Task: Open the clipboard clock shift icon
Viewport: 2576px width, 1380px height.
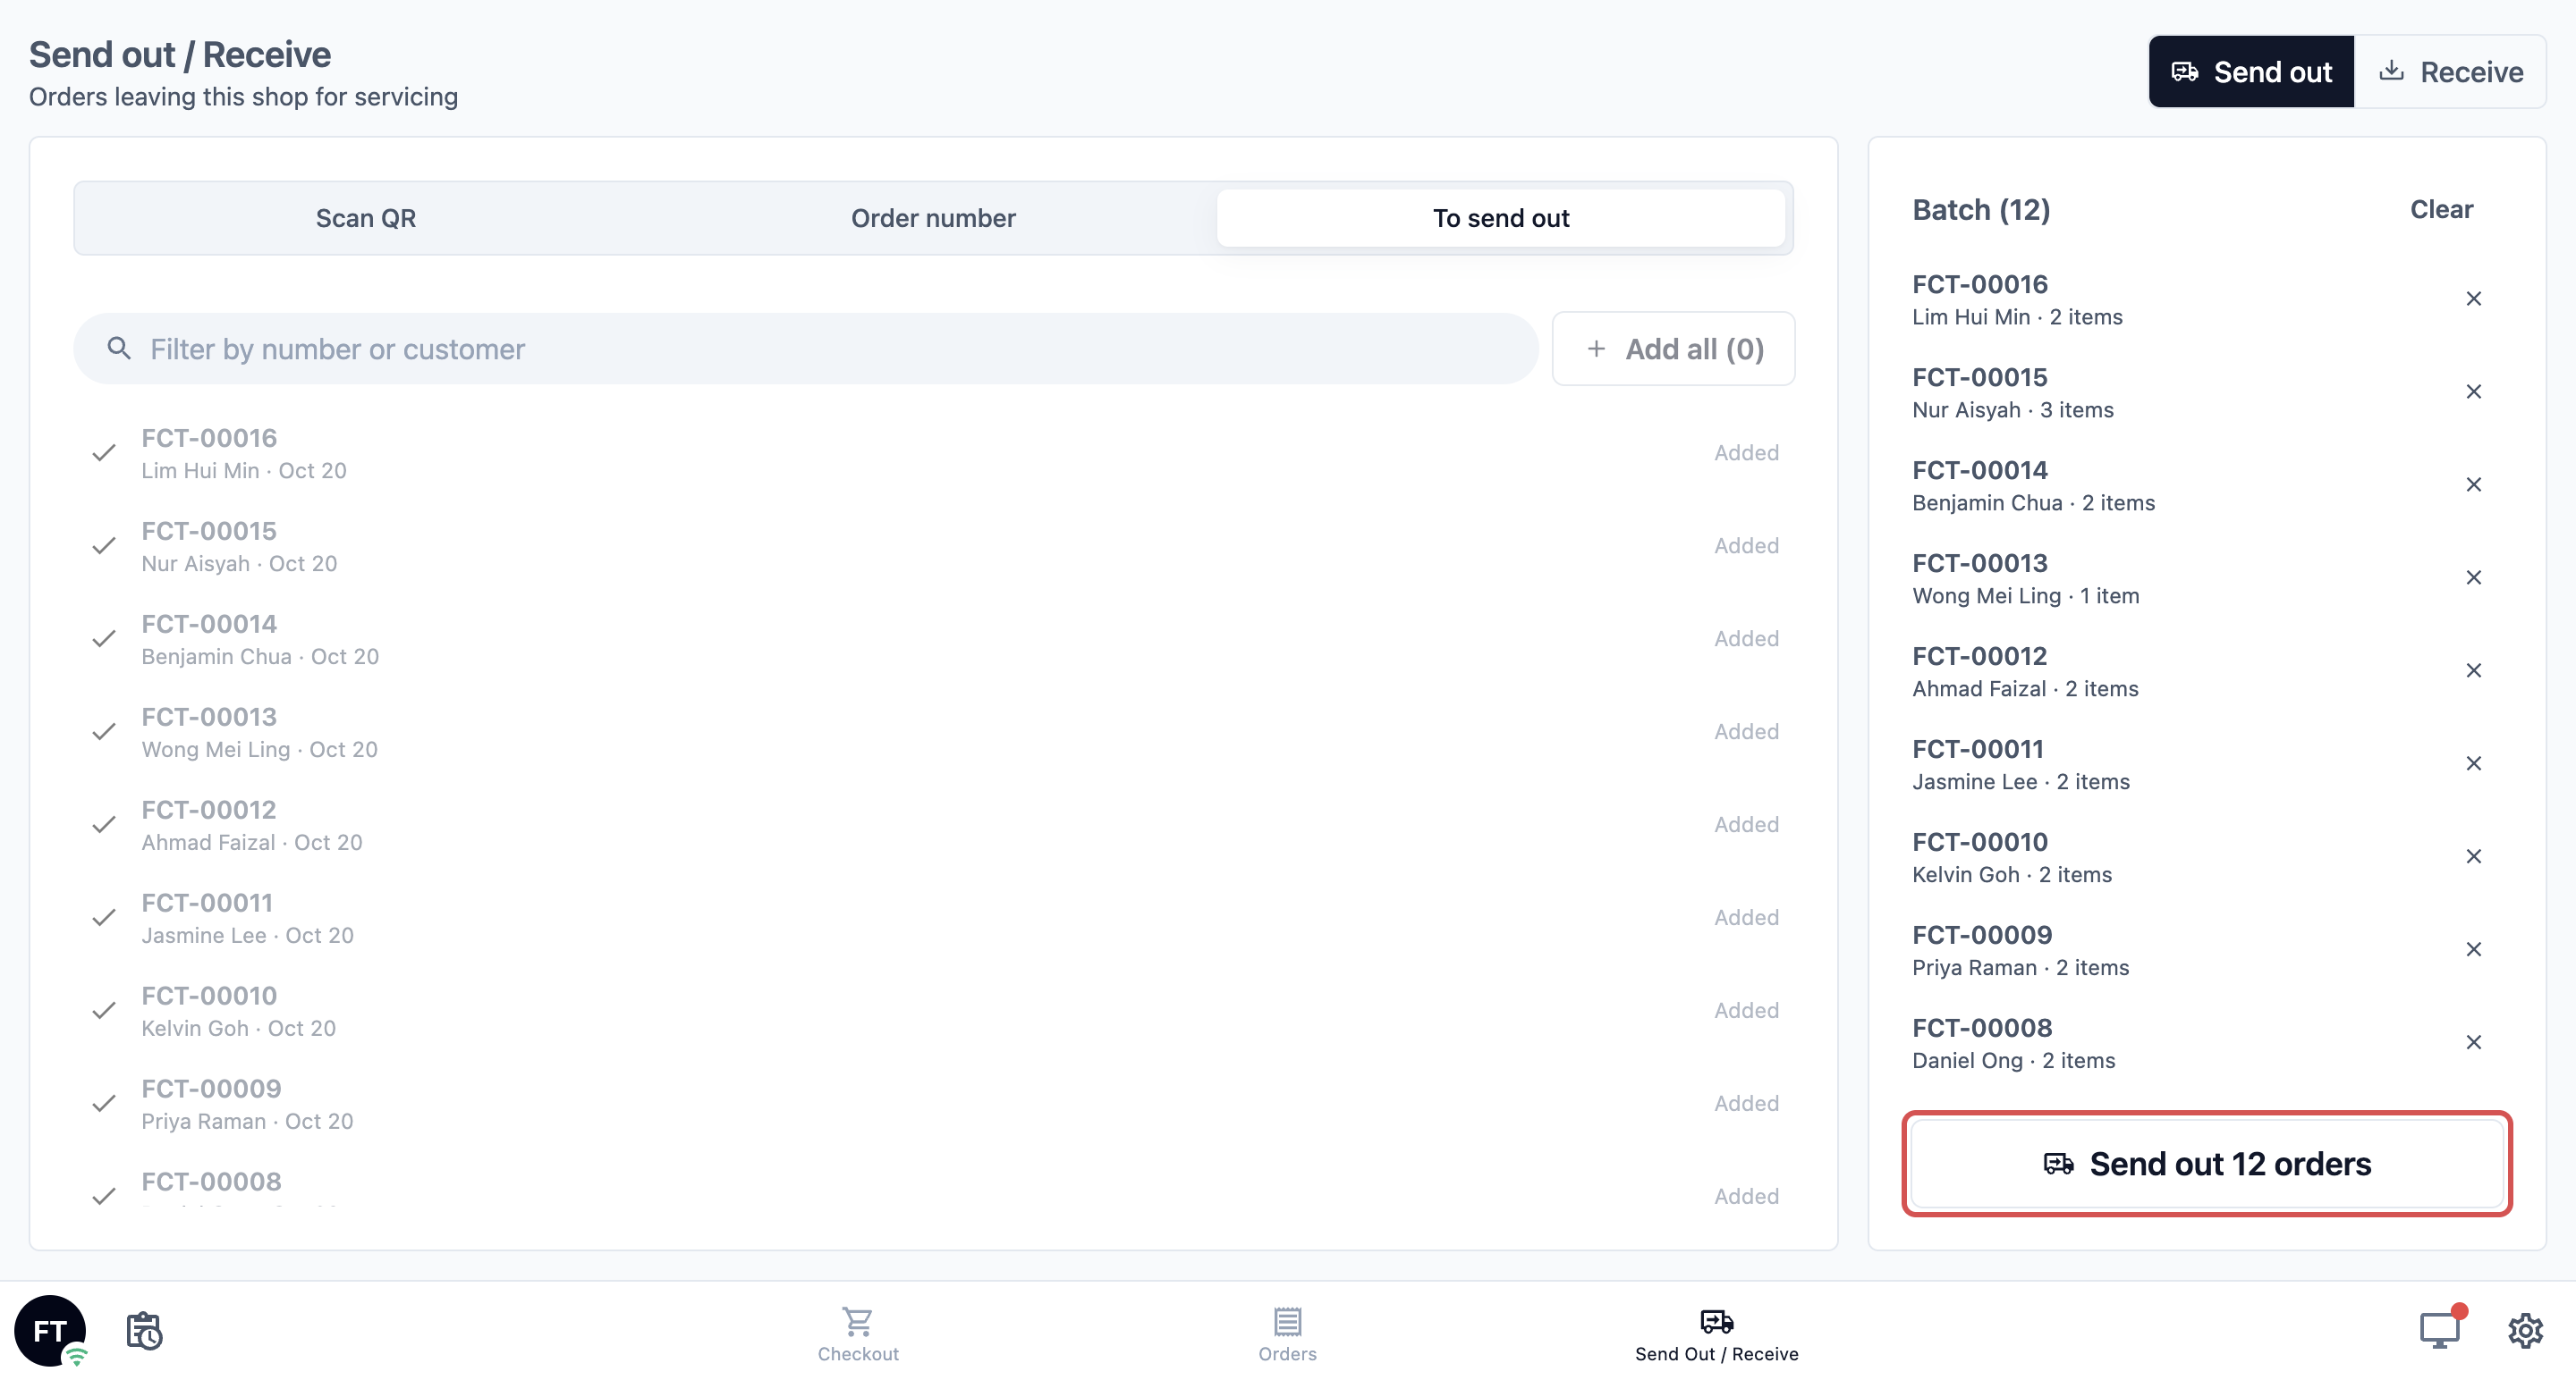Action: tap(144, 1330)
